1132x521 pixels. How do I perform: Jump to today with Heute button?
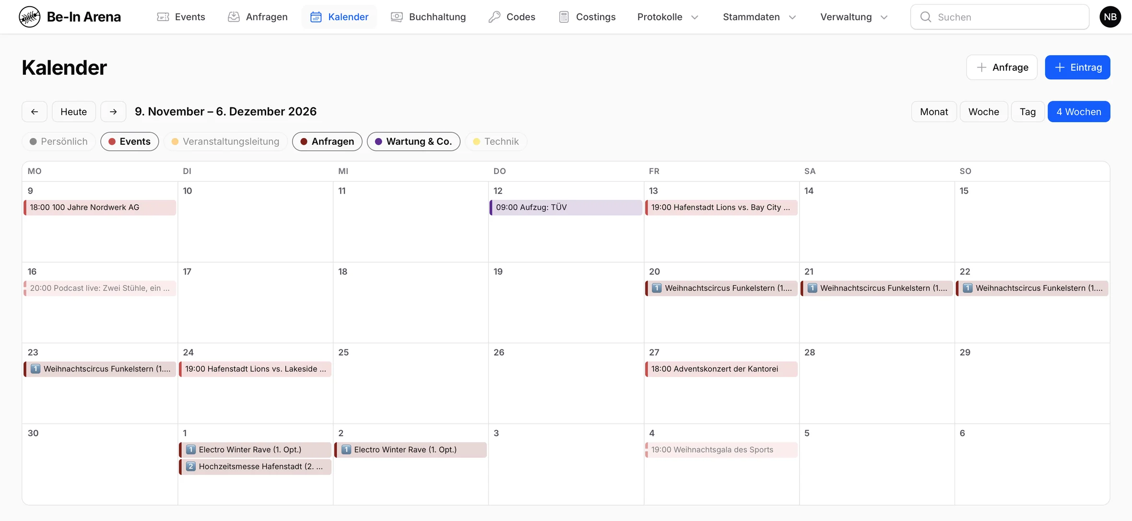pos(74,112)
